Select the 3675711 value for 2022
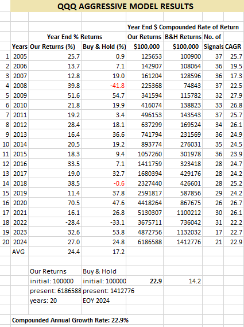The height and width of the screenshot is (327, 244). (150, 222)
